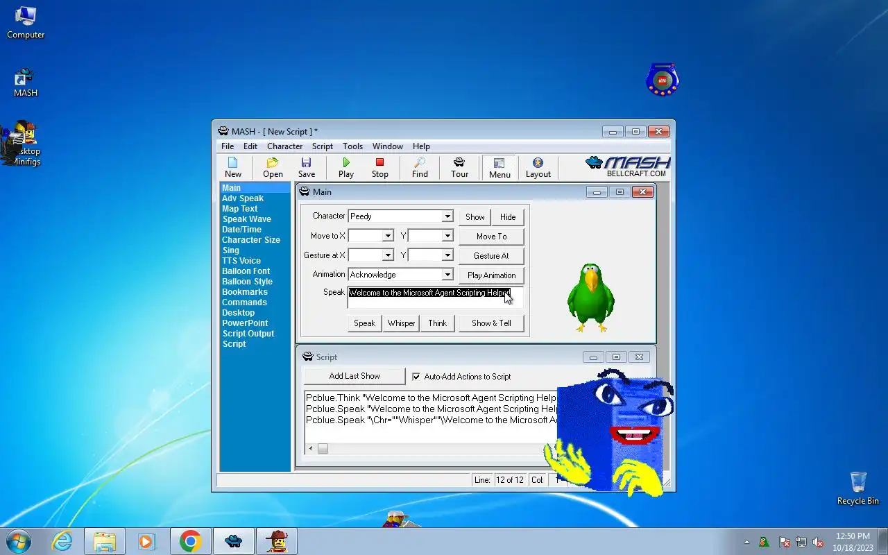Viewport: 888px width, 555px height.
Task: Select Map Text in the sidebar
Action: point(239,209)
